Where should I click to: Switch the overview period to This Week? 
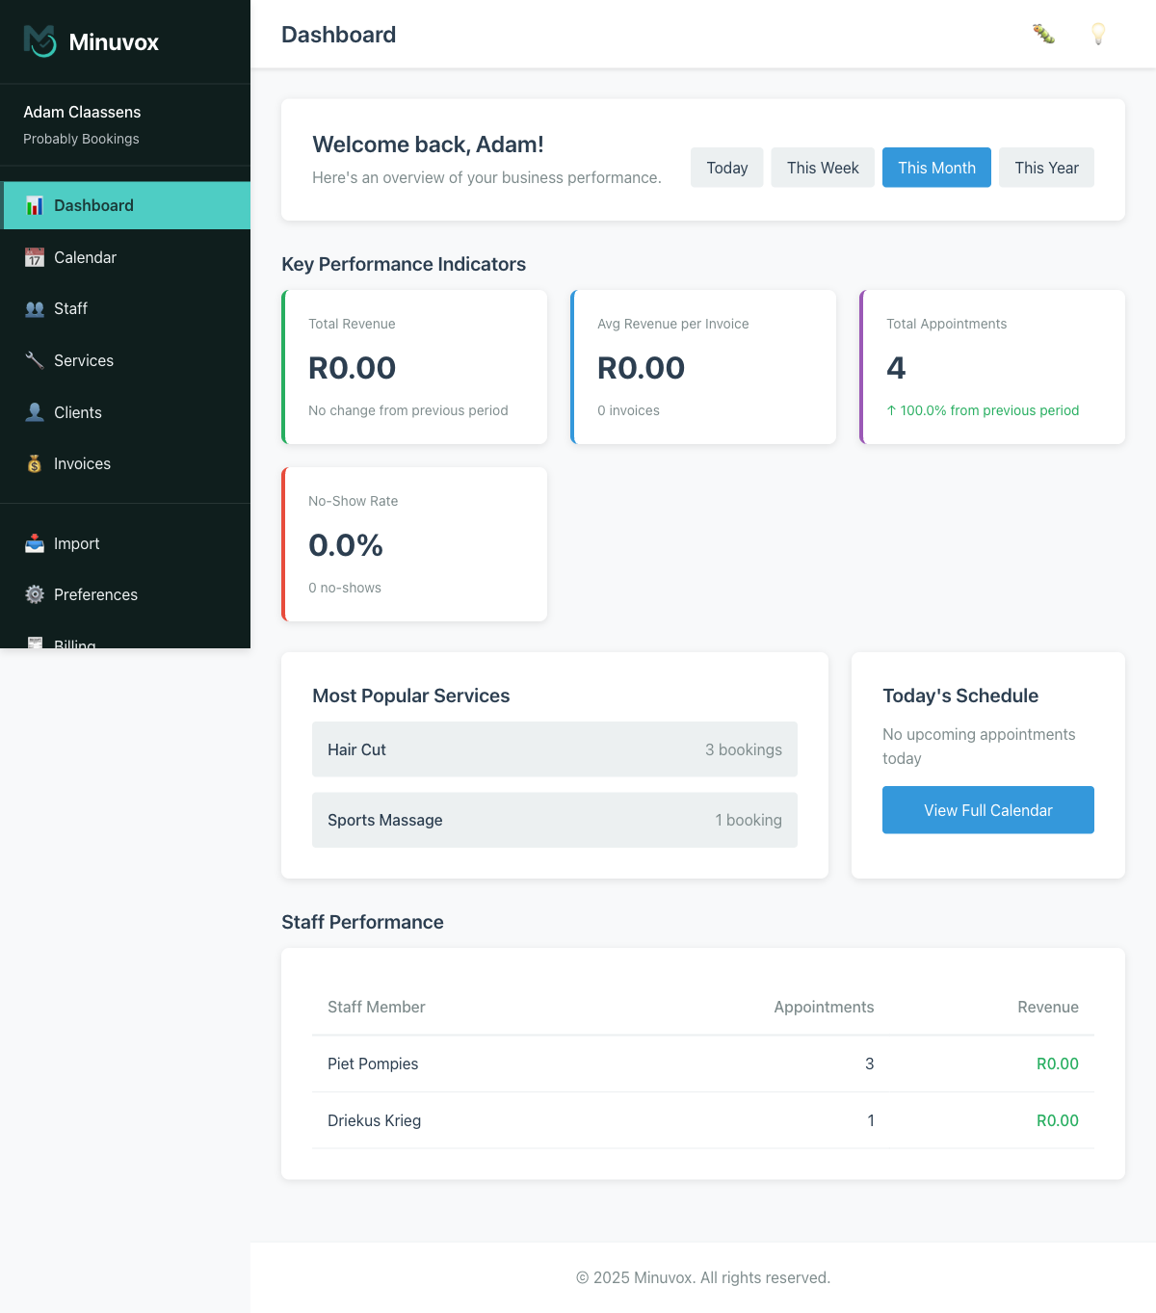point(823,167)
